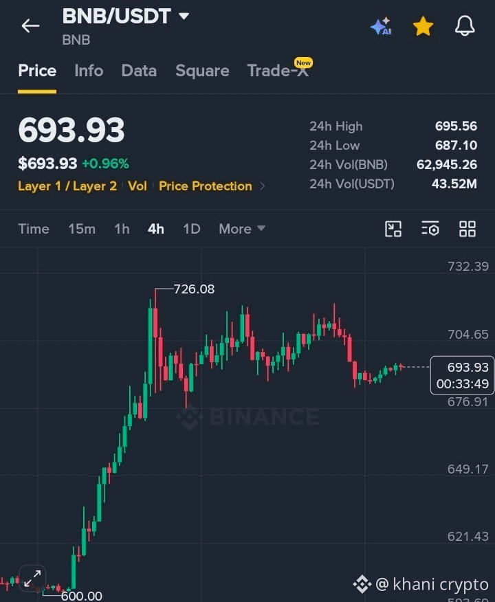Screen dimensions: 495x602
Task: Open the More intervals dropdown
Action: (241, 229)
